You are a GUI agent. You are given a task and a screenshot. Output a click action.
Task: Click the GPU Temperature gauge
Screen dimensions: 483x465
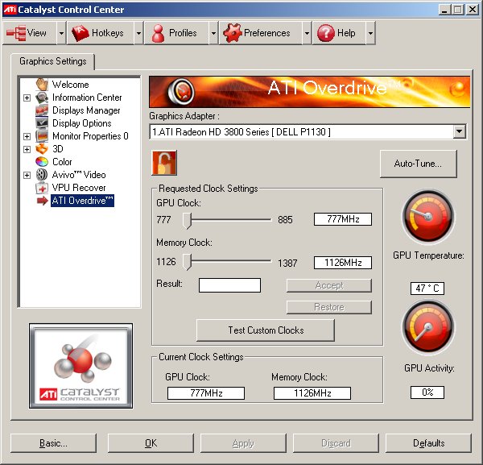(x=428, y=217)
